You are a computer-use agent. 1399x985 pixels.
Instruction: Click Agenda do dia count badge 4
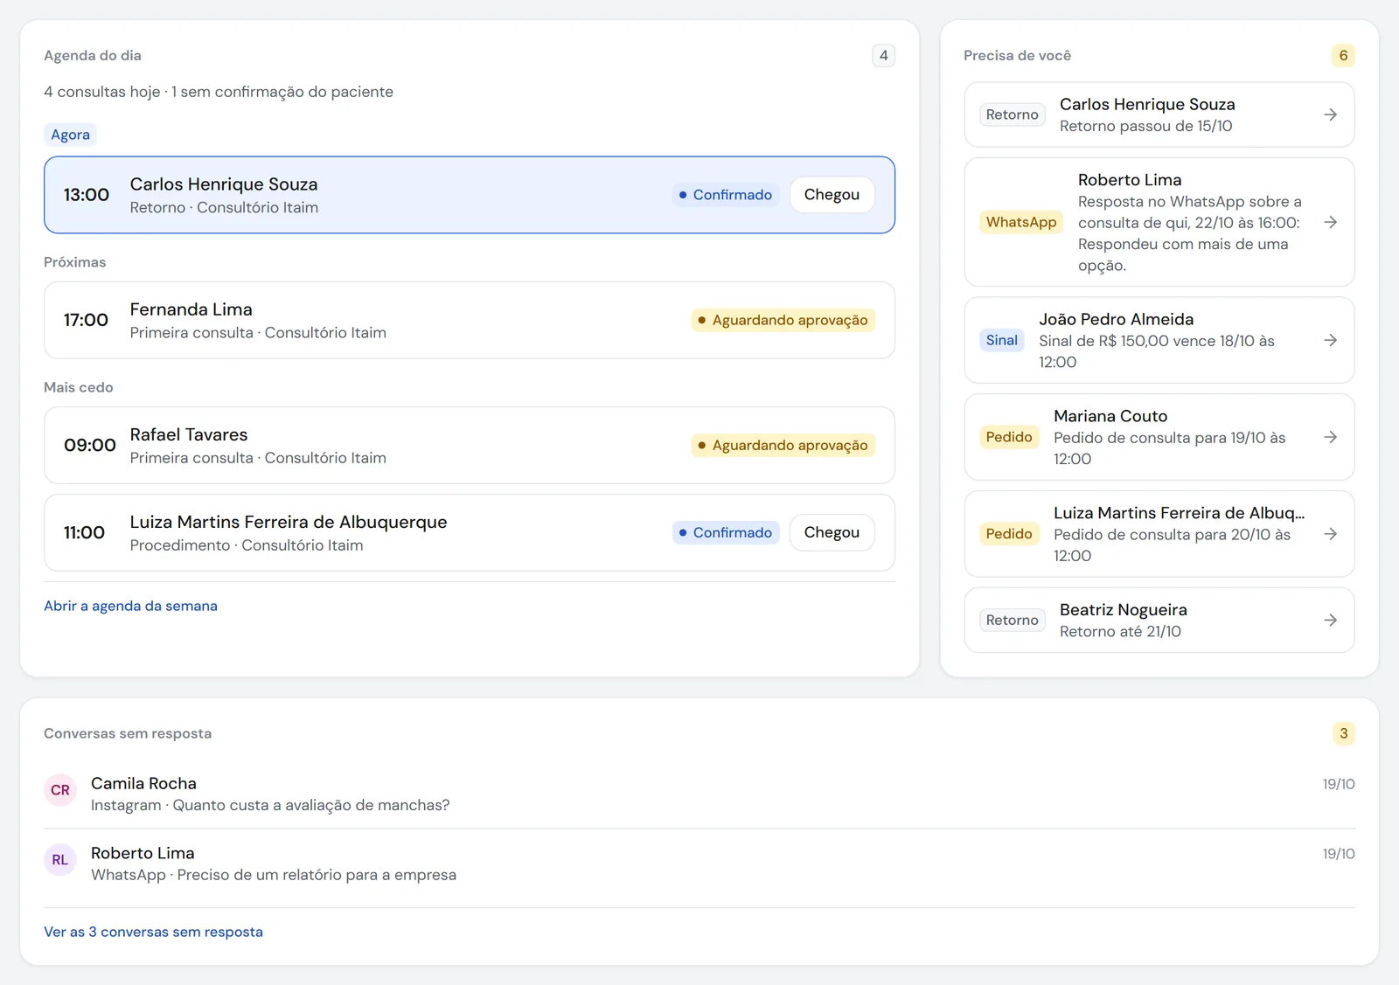(883, 55)
